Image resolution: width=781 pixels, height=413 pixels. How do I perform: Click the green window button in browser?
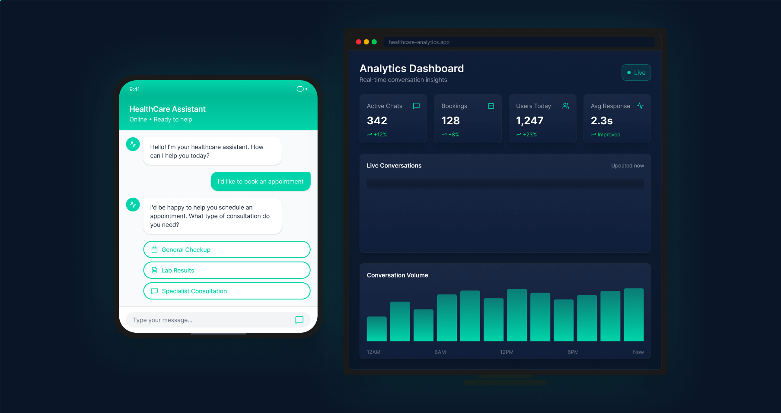pos(374,42)
